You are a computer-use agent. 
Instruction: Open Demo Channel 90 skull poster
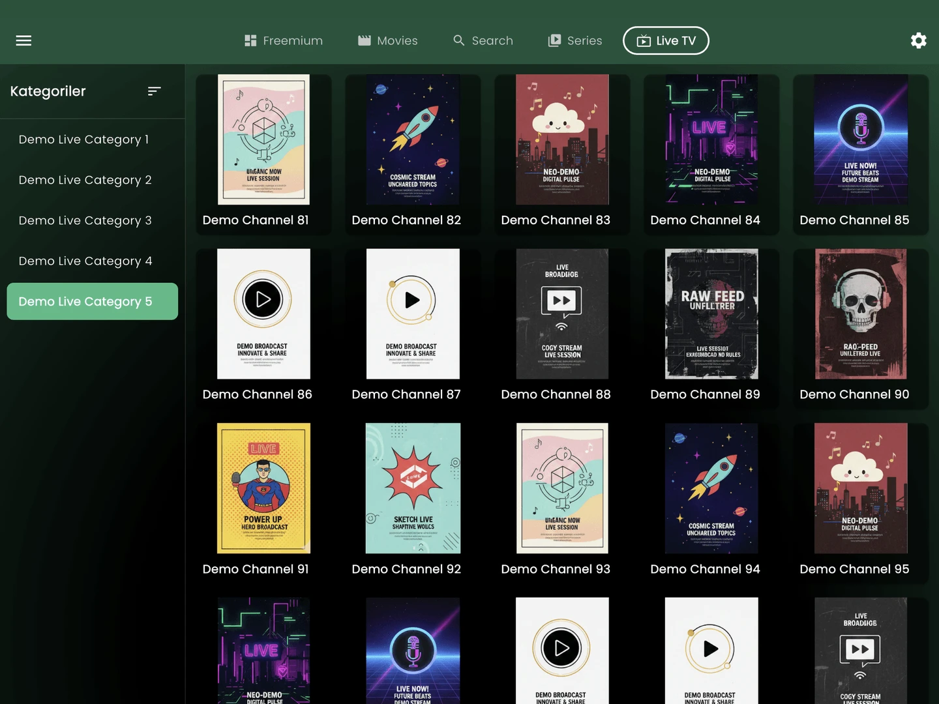pos(861,314)
